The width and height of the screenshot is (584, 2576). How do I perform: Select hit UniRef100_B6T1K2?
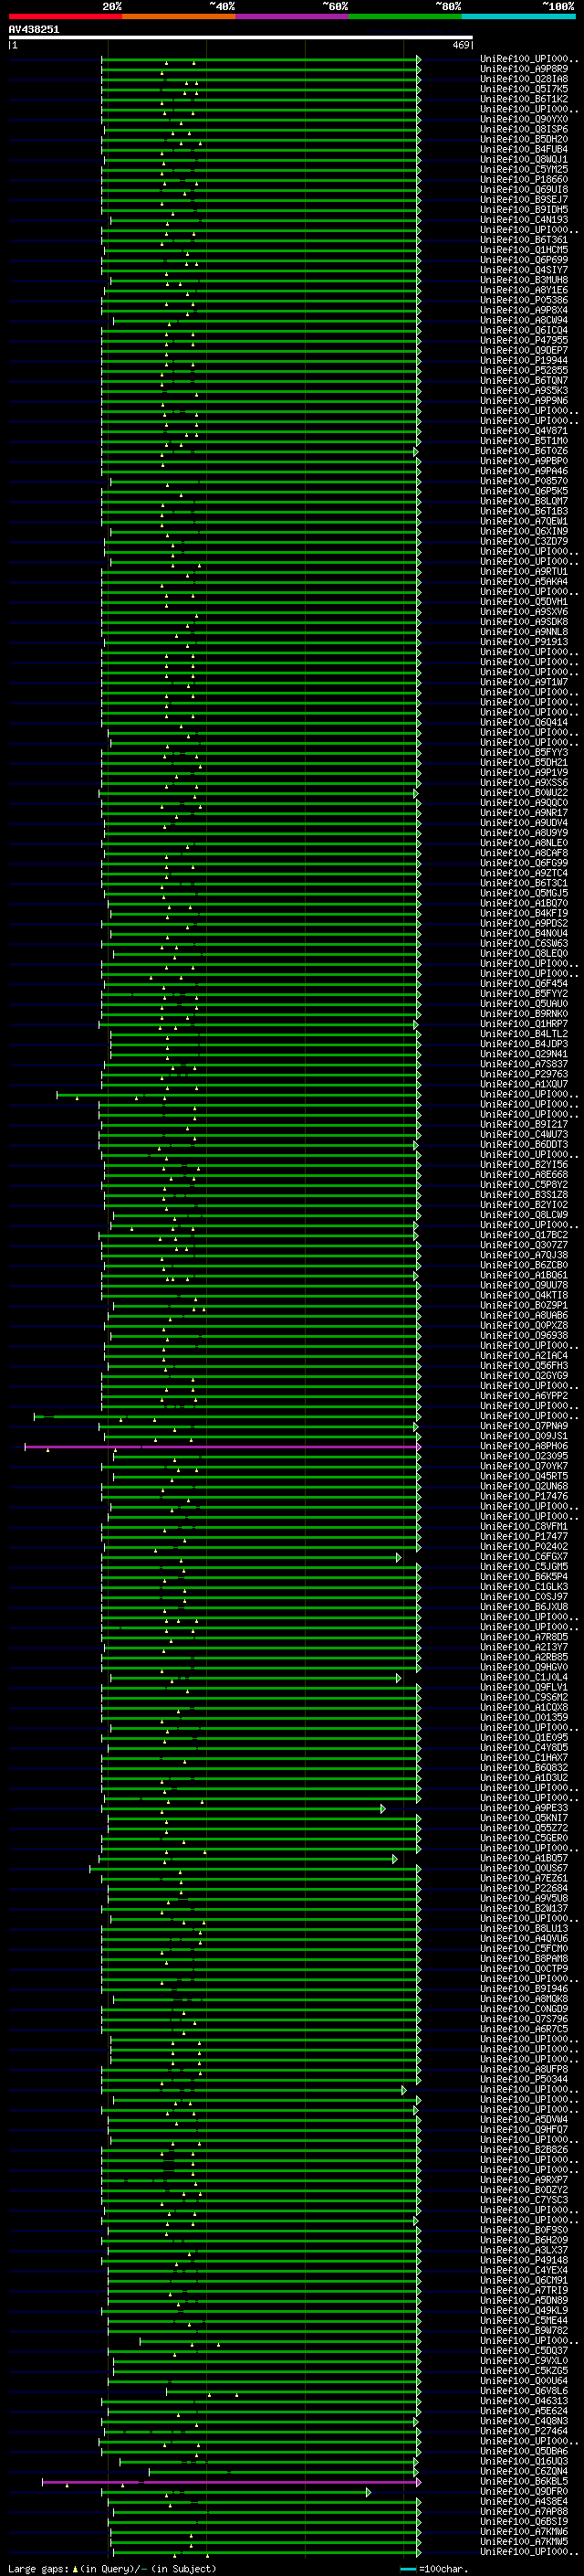[524, 99]
